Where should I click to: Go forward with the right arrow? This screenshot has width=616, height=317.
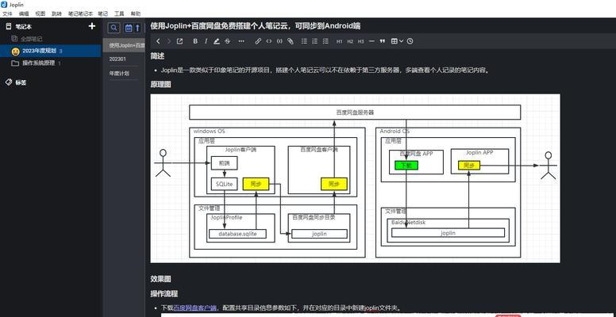pos(169,41)
